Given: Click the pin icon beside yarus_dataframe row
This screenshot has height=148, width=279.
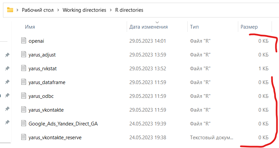Looking at the screenshot, I should (7, 82).
